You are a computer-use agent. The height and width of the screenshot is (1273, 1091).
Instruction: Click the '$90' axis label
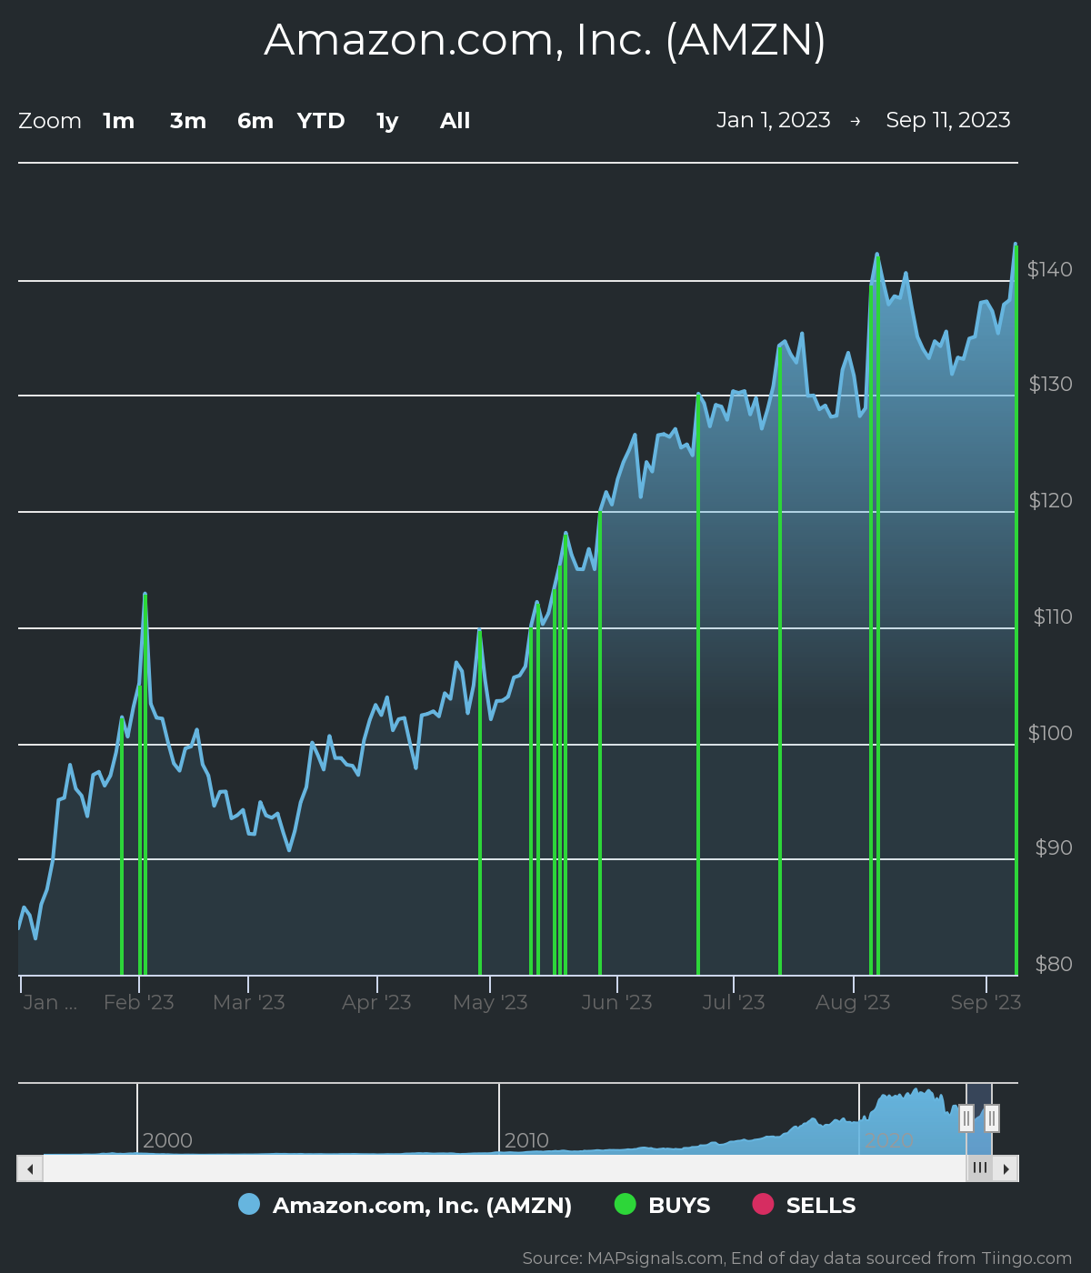coord(1054,847)
